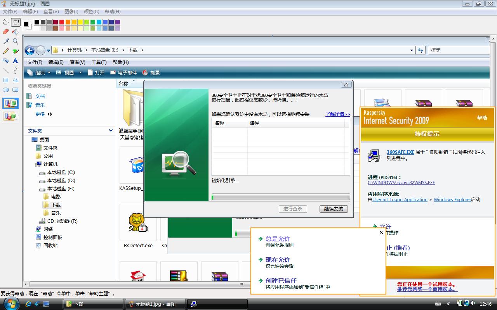Screen dimensions: 497x310
Task: Click the 电子邮件 toolbar button in Explorer
Action: pos(123,72)
